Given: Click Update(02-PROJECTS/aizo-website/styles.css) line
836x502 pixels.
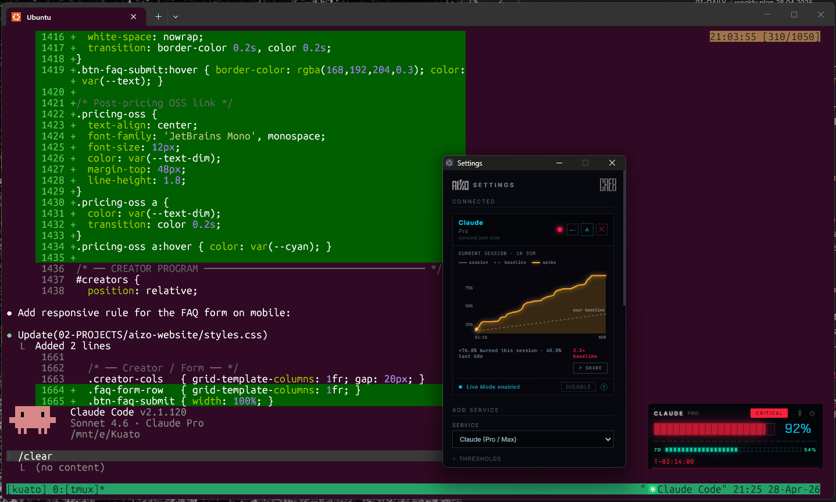Looking at the screenshot, I should 142,335.
